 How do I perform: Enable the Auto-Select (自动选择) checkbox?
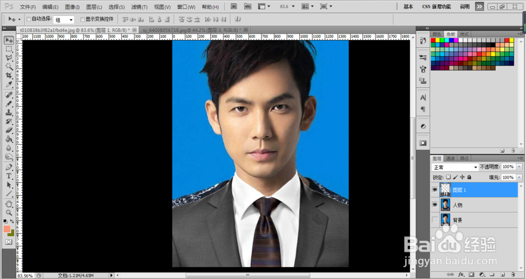(28, 19)
